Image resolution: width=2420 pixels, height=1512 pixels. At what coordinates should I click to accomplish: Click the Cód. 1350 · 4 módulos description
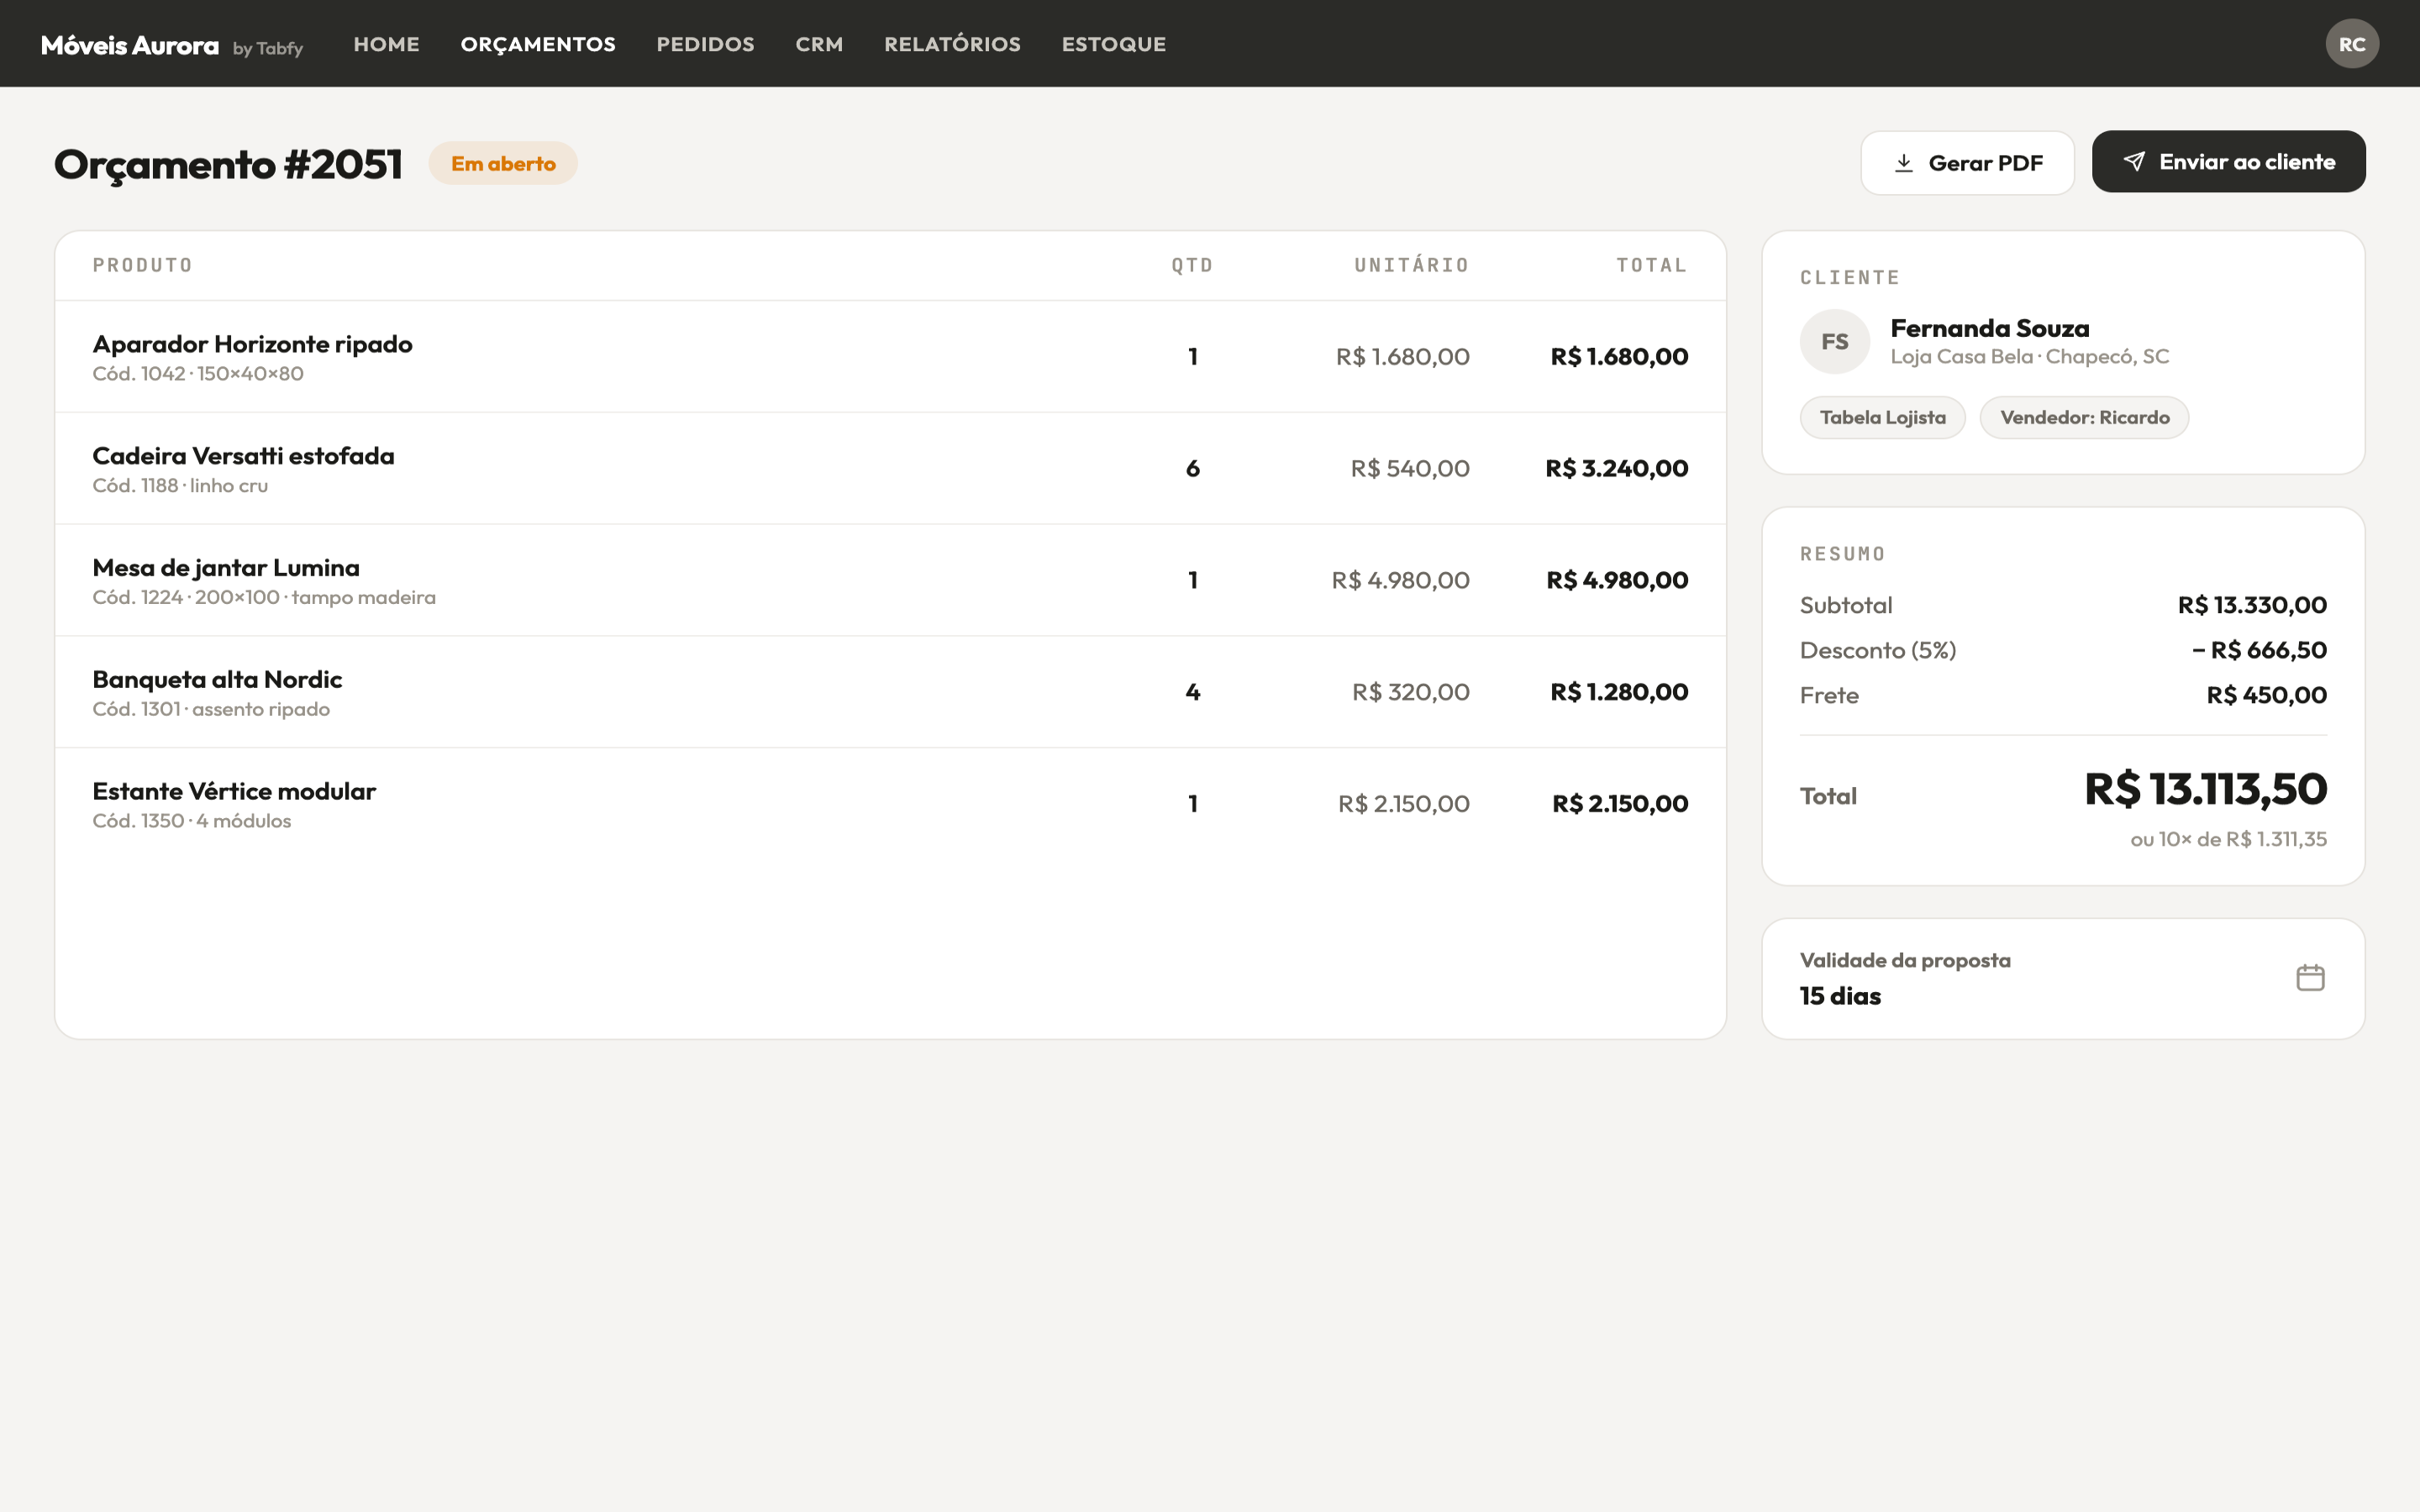[x=192, y=821]
